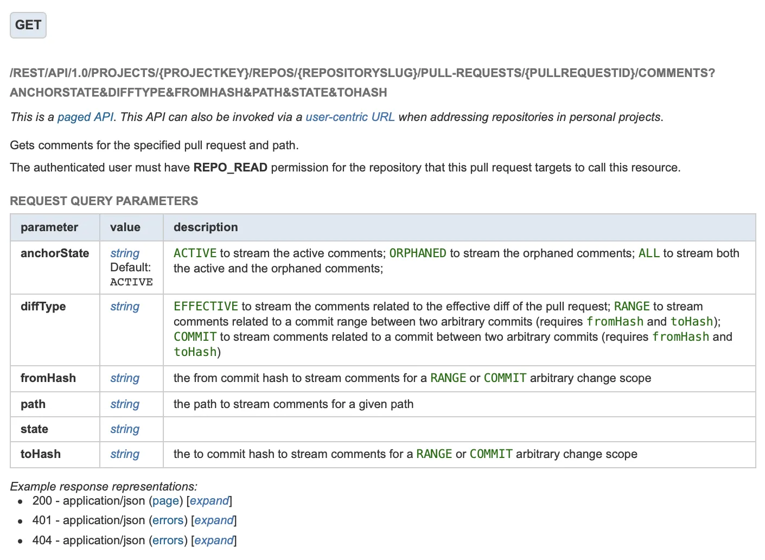Click the REQUEST QUERY PARAMETERS heading
Screen dimensions: 765x560
tap(104, 201)
